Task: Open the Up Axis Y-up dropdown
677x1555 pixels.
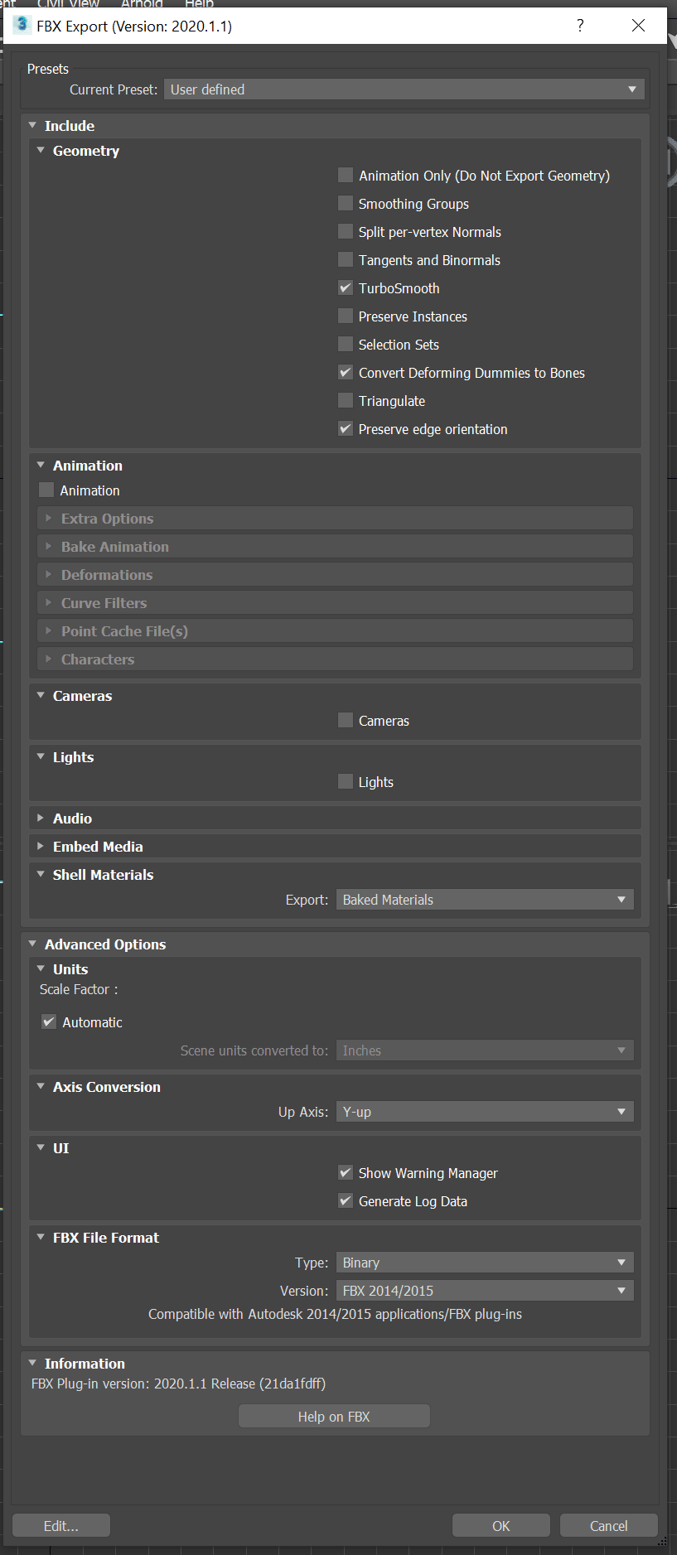Action: (x=485, y=1112)
